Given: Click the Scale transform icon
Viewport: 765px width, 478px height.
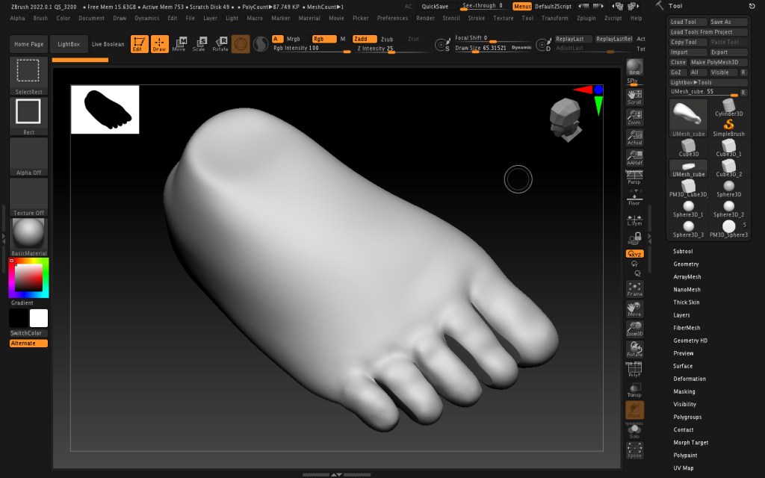Looking at the screenshot, I should pyautogui.click(x=199, y=44).
